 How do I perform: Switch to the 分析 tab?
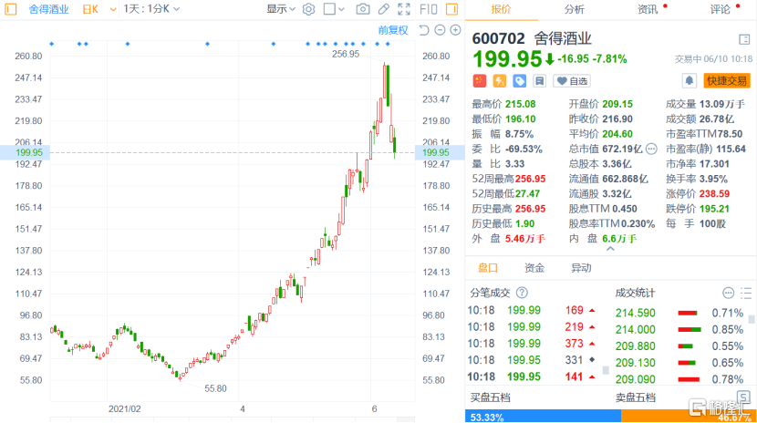[x=574, y=9]
